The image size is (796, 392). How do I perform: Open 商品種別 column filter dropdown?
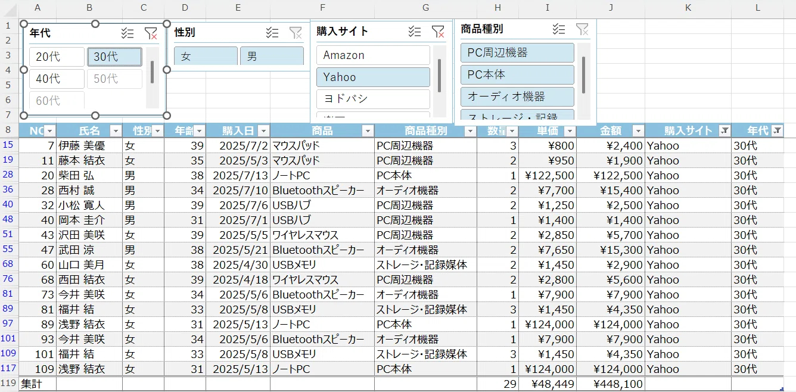(x=470, y=131)
